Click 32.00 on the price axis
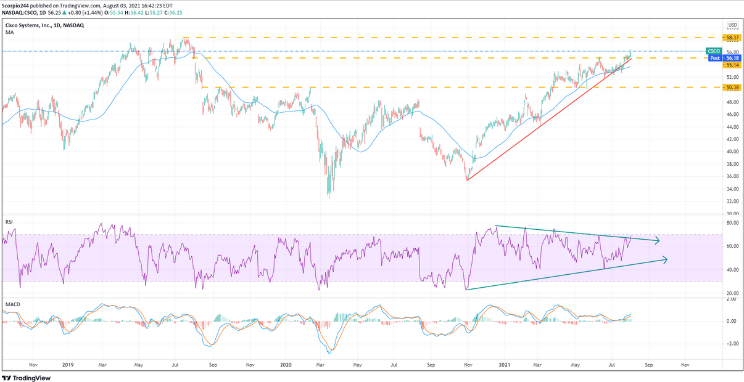 732,201
